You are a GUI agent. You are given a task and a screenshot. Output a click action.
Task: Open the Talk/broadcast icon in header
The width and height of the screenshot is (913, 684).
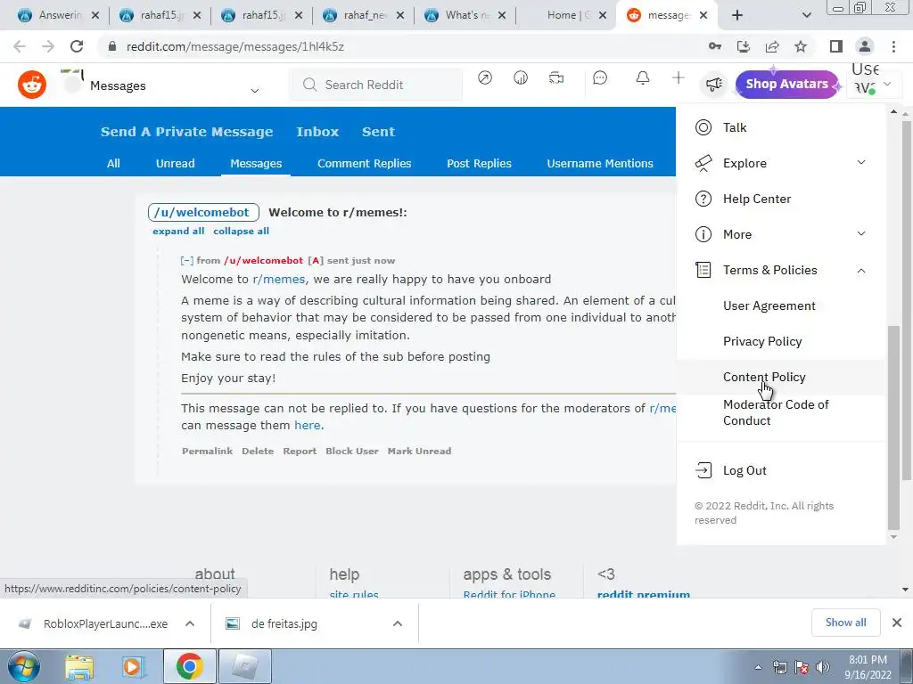coord(556,78)
